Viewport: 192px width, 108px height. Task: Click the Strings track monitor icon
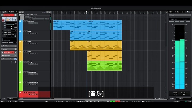pos(32,64)
